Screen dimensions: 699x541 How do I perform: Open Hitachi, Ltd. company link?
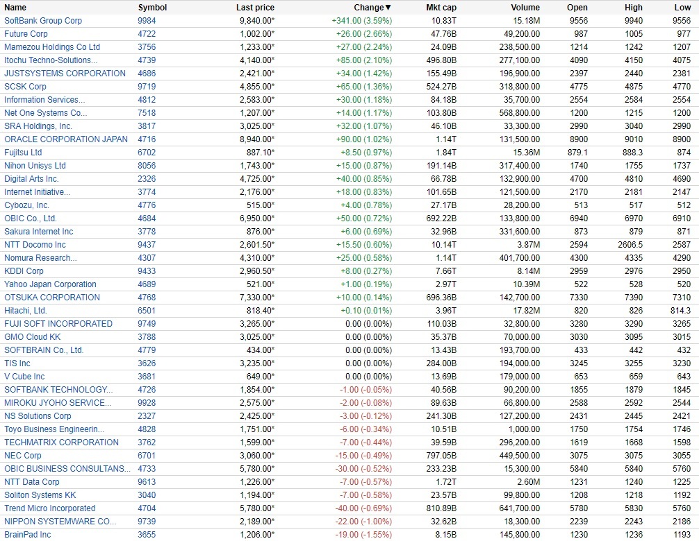click(x=26, y=311)
